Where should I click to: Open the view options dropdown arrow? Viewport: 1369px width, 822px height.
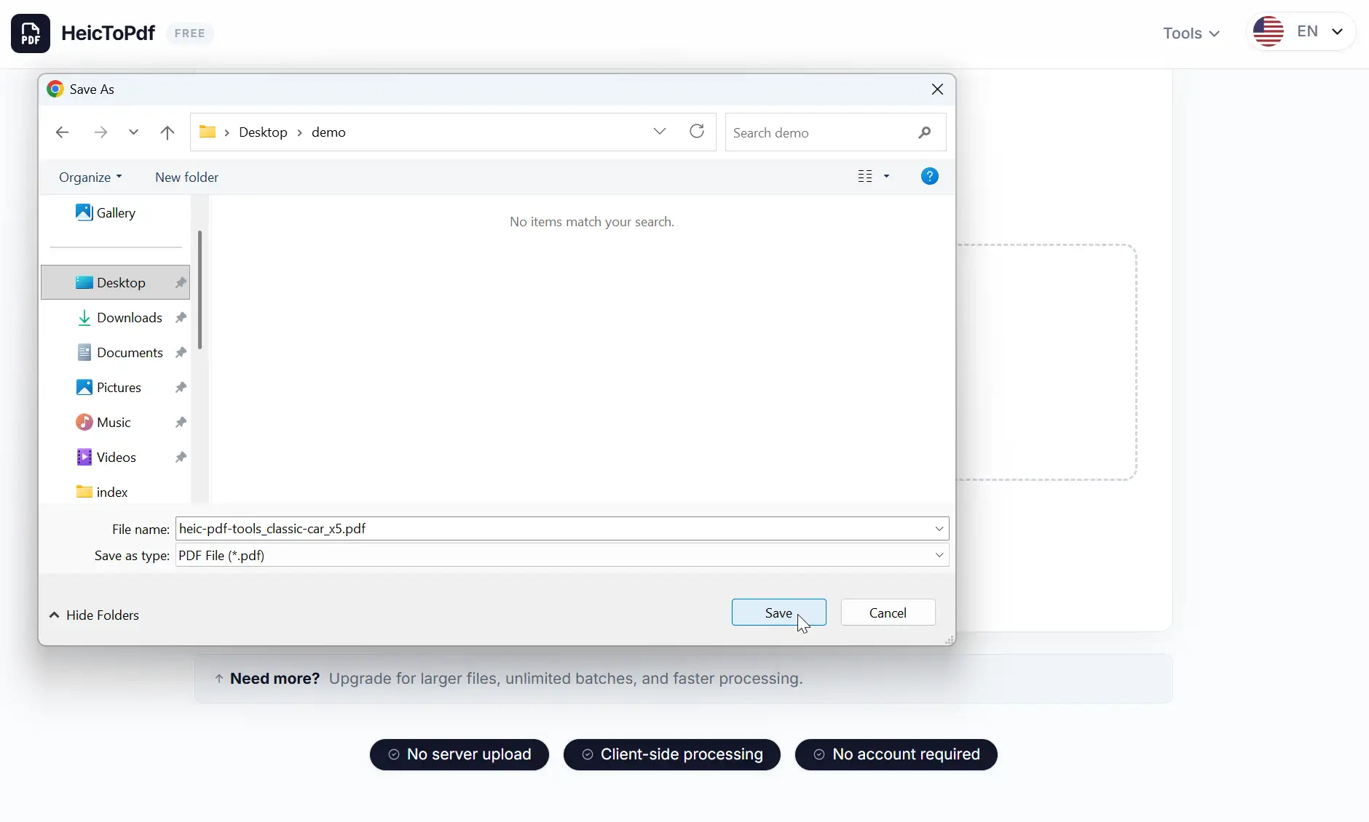coord(886,176)
